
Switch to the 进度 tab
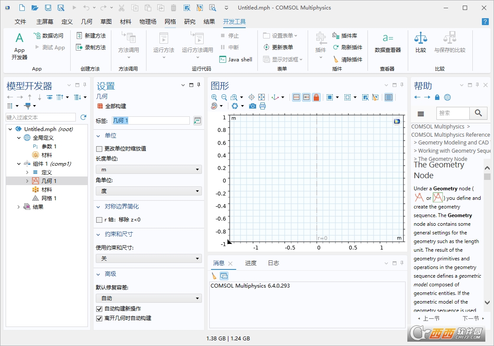pyautogui.click(x=251, y=263)
